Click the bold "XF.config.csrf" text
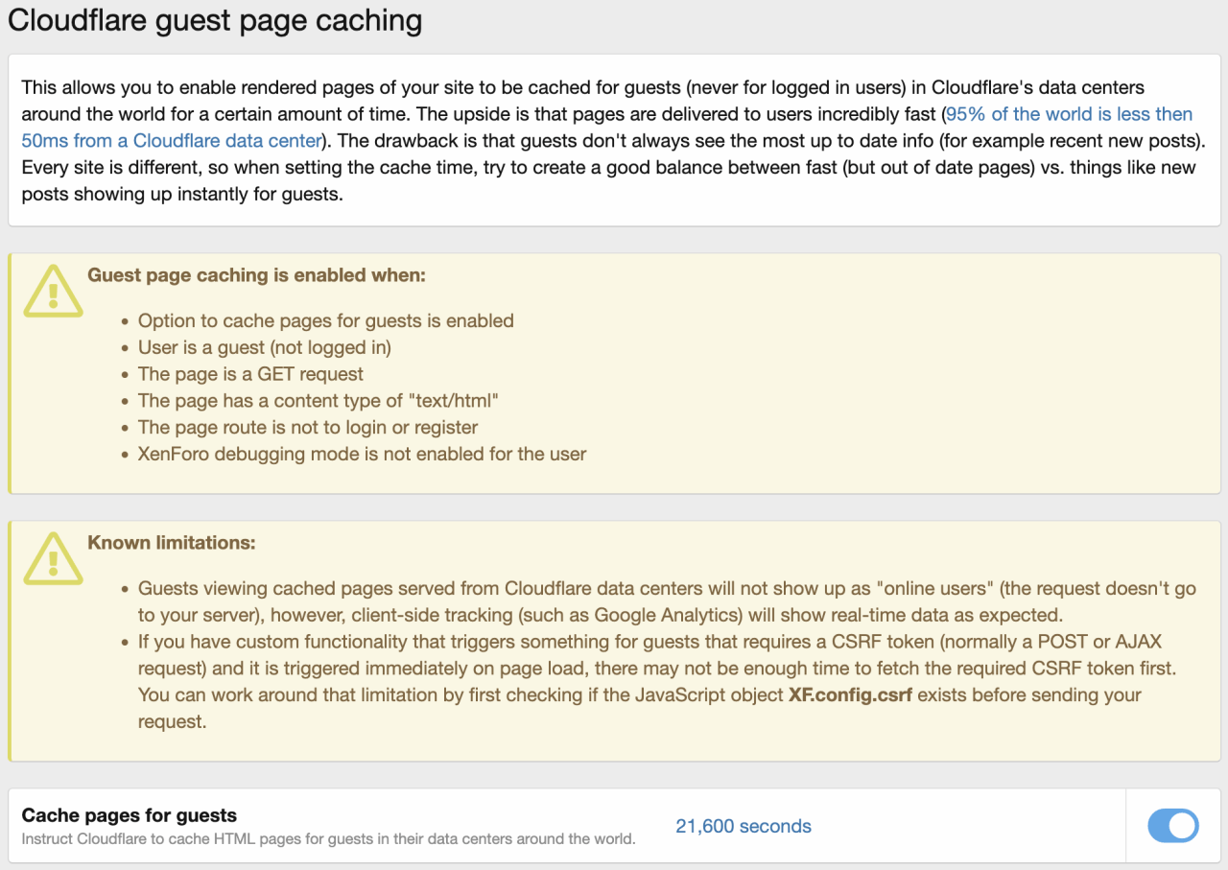This screenshot has width=1228, height=870. (x=849, y=694)
